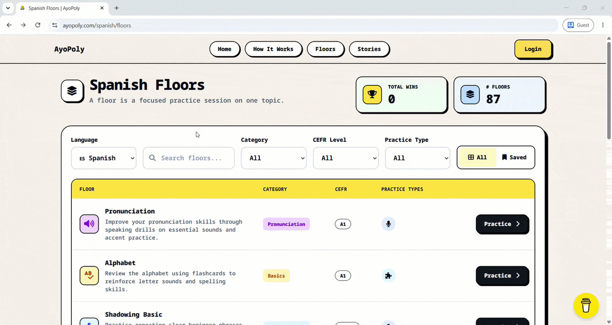Click the # Floors layers icon
Screen dimensions: 612x325
click(x=470, y=94)
